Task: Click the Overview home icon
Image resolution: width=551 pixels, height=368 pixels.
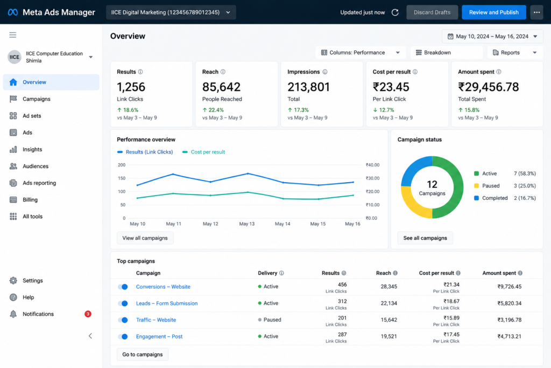Action: (13, 82)
